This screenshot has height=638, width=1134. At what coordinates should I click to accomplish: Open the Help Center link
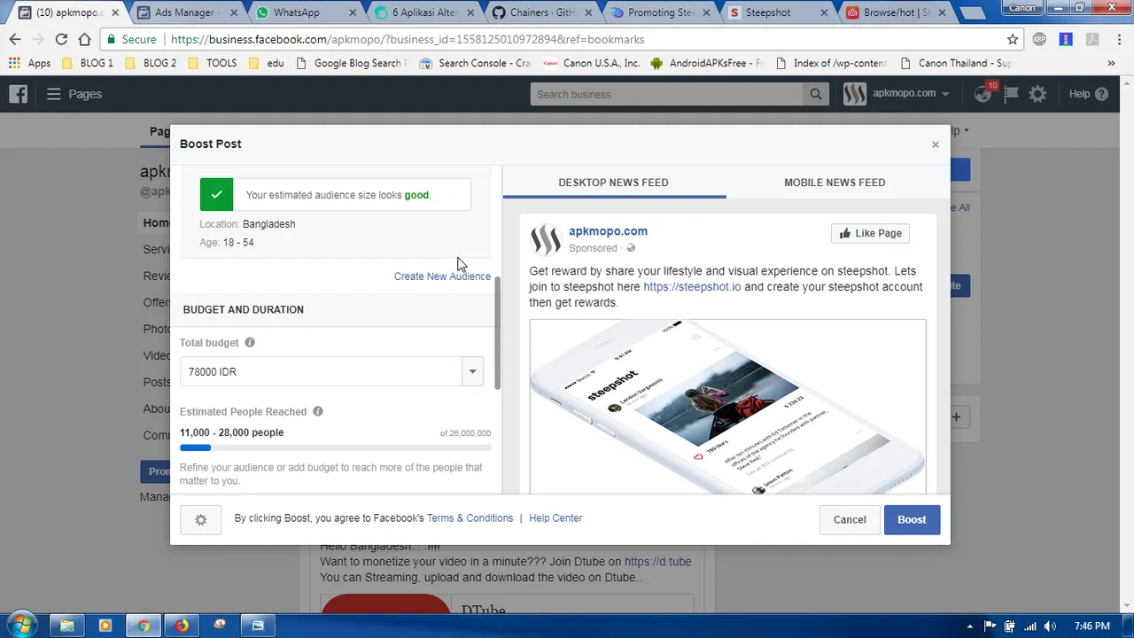[555, 518]
